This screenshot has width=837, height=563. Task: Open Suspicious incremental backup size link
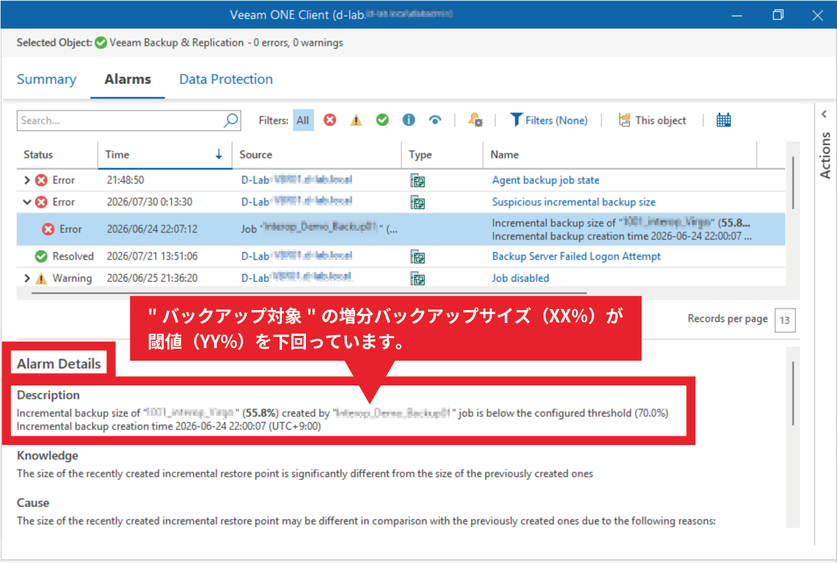pos(574,202)
